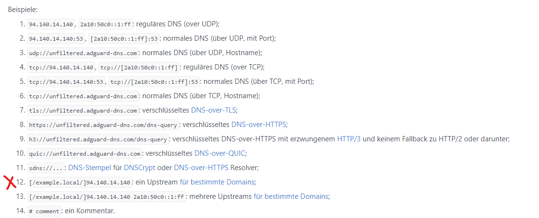539x218 pixels.
Task: Open 'für bestimmte Domains' link in item 12
Action: point(217,182)
